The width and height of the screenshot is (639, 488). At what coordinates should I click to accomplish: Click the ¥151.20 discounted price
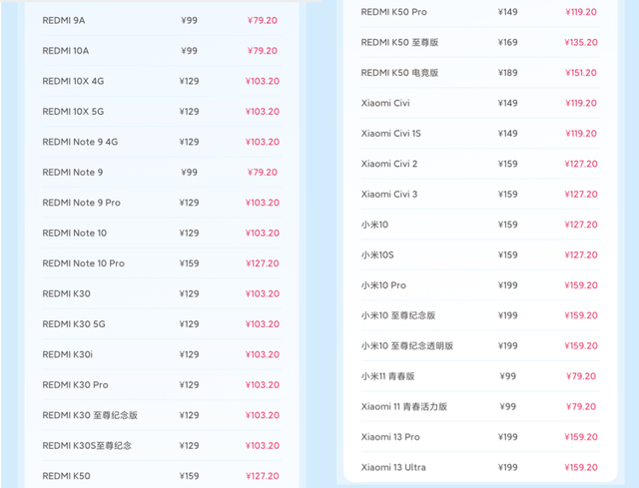(x=574, y=73)
